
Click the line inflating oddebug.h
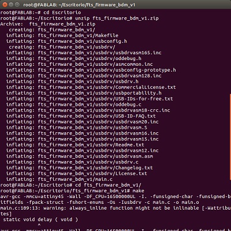click(x=74, y=59)
